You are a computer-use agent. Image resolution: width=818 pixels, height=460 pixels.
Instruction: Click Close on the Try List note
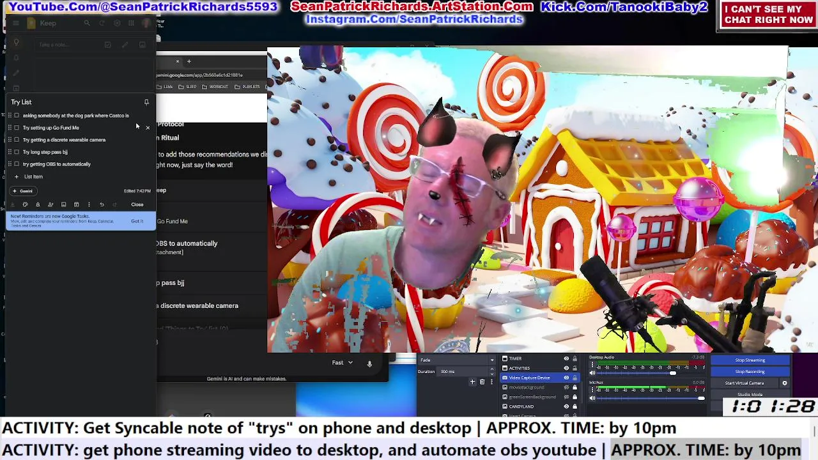[137, 204]
